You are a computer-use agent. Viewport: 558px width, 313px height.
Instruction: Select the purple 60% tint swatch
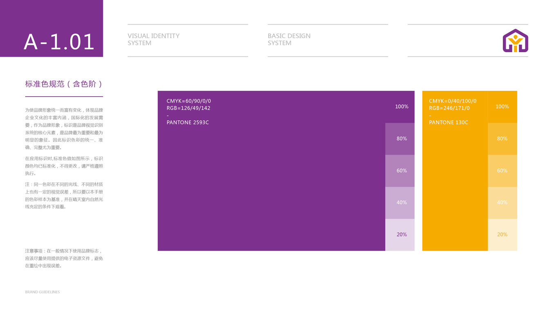coord(400,171)
